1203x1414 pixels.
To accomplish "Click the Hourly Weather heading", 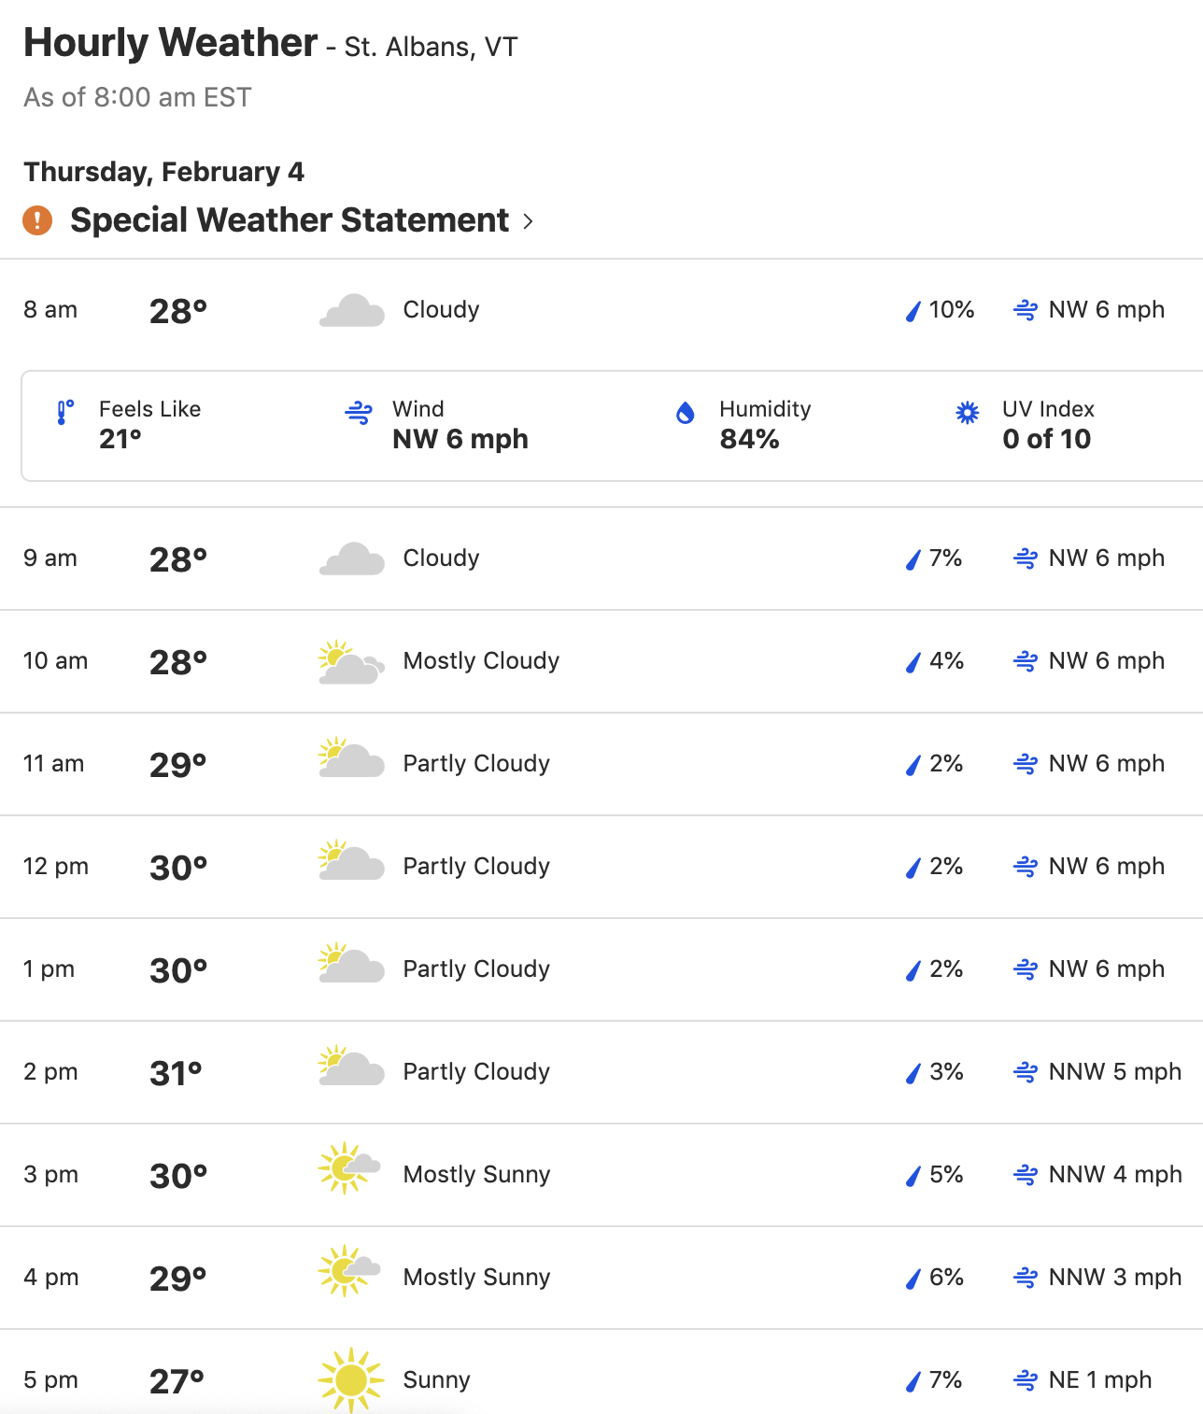I will point(171,43).
